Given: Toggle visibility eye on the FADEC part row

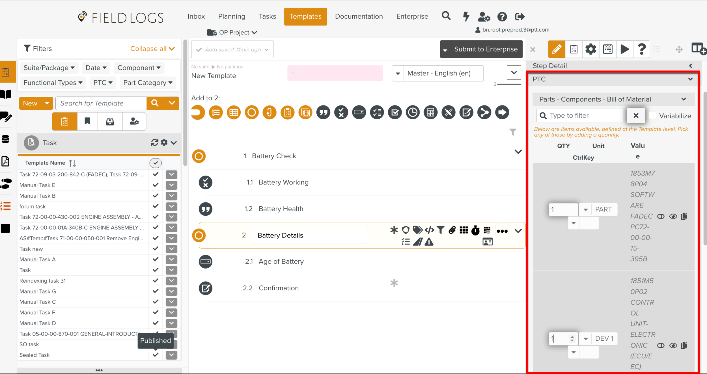Looking at the screenshot, I should [x=673, y=216].
